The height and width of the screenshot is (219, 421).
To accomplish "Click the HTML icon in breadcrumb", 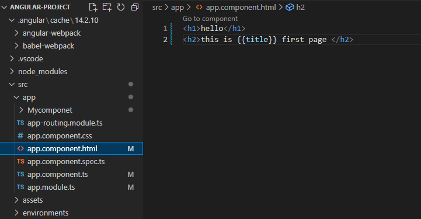I will 199,7.
